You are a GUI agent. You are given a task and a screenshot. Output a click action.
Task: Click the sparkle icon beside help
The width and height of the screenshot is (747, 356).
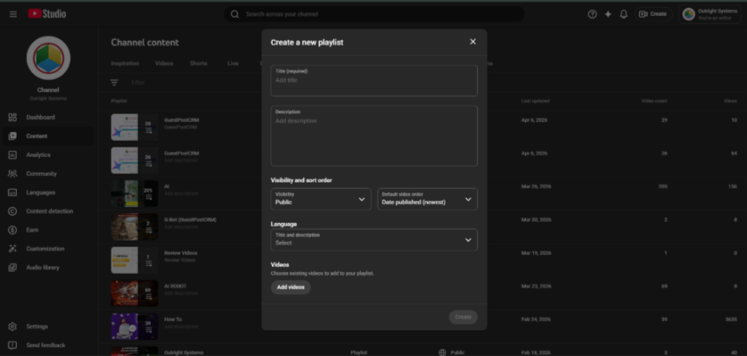[x=608, y=14]
